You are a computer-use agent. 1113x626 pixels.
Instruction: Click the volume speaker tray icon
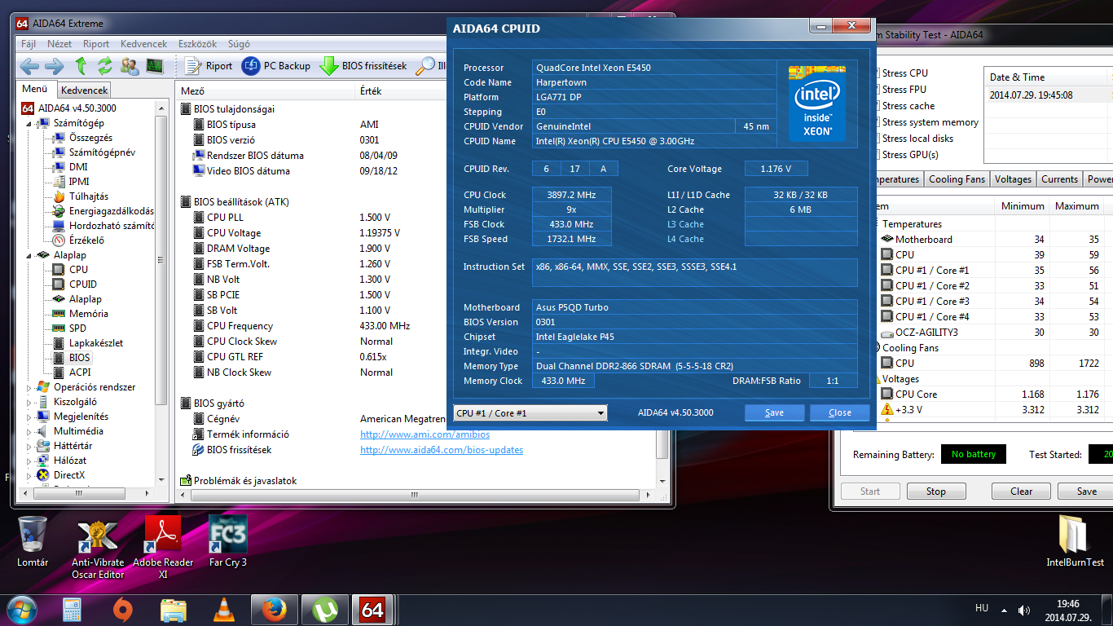click(1024, 610)
